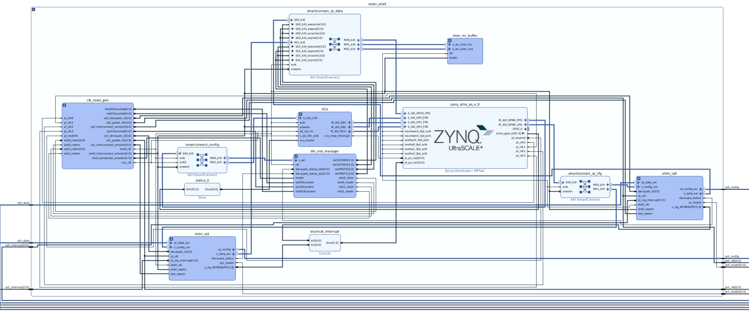Click the smartconnect_rp_cfg crossbar icon
The image size is (749, 313).
pos(585,187)
